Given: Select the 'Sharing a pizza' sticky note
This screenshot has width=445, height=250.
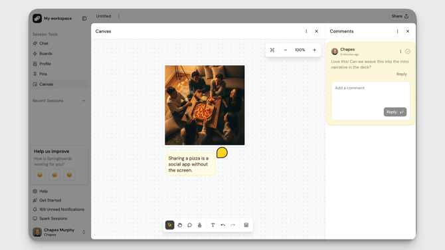Looking at the screenshot, I should pos(191,164).
